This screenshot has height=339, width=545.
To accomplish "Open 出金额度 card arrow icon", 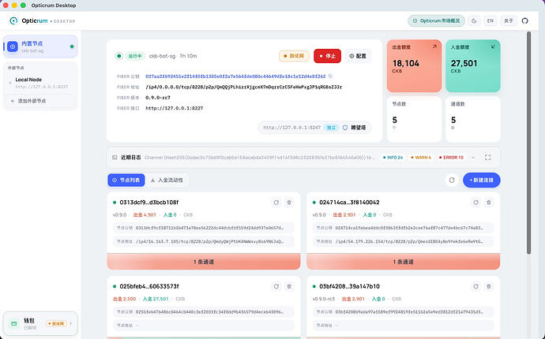I will [434, 47].
